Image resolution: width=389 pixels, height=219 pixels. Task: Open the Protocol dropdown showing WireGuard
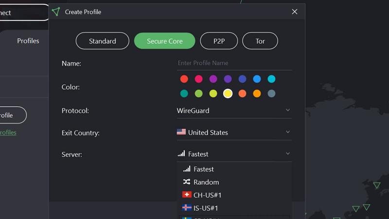pyautogui.click(x=234, y=111)
